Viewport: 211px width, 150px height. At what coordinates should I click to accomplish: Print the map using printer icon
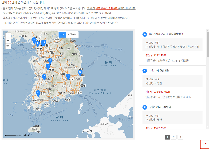tap(8, 46)
